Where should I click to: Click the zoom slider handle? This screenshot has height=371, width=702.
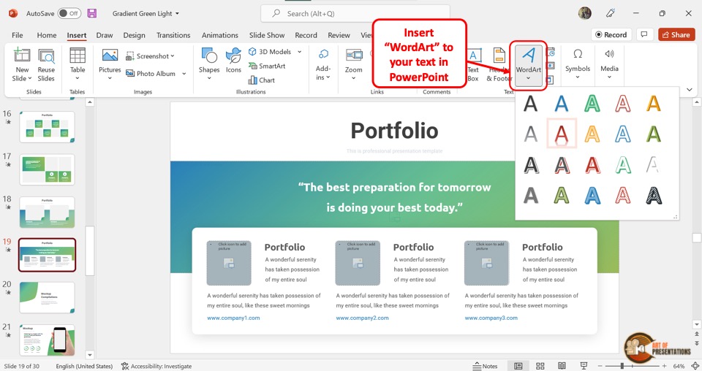tap(622, 366)
